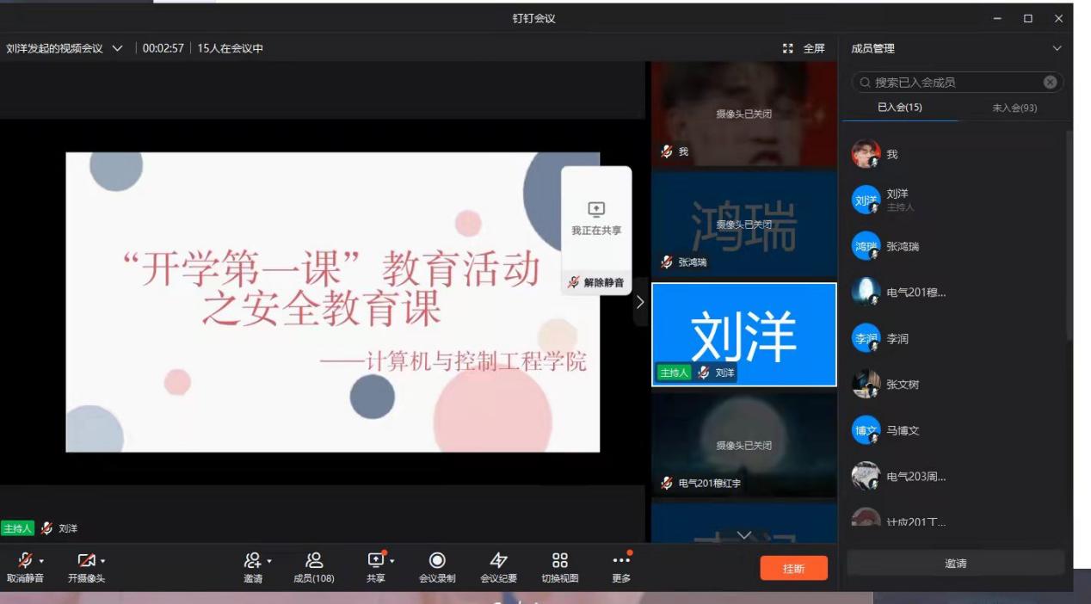The height and width of the screenshot is (604, 1091).
Task: Click the orange 挂断 hang up button
Action: pyautogui.click(x=793, y=568)
